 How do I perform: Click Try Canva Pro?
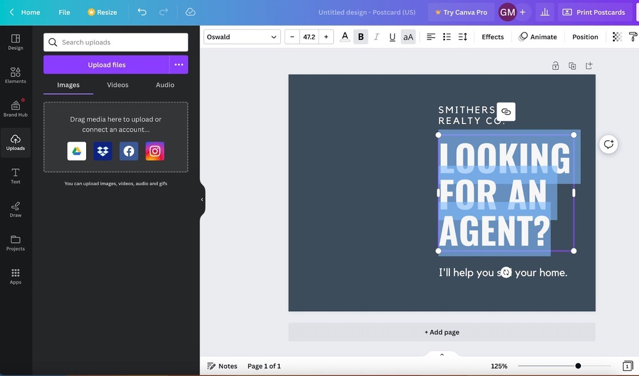point(461,12)
